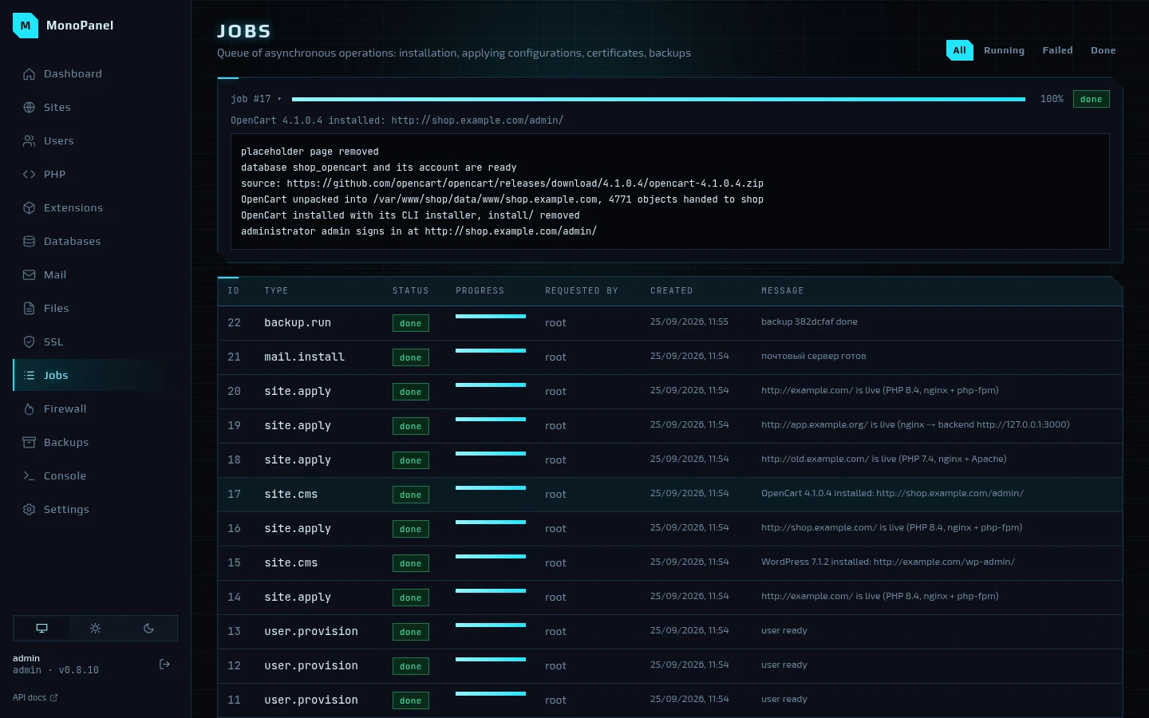
Task: Open Backups via the archive box icon
Action: click(30, 443)
